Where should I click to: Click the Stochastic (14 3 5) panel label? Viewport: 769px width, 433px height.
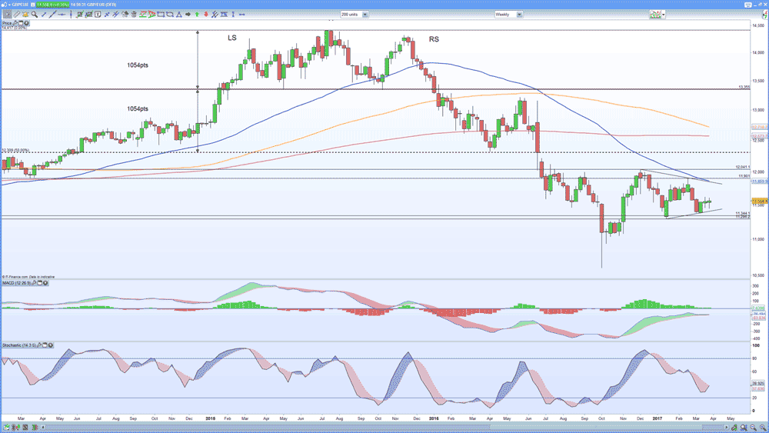pyautogui.click(x=18, y=346)
